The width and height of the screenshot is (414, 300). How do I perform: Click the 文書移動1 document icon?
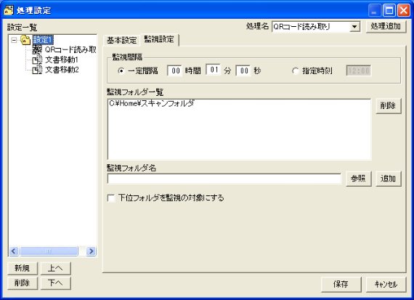coord(37,60)
